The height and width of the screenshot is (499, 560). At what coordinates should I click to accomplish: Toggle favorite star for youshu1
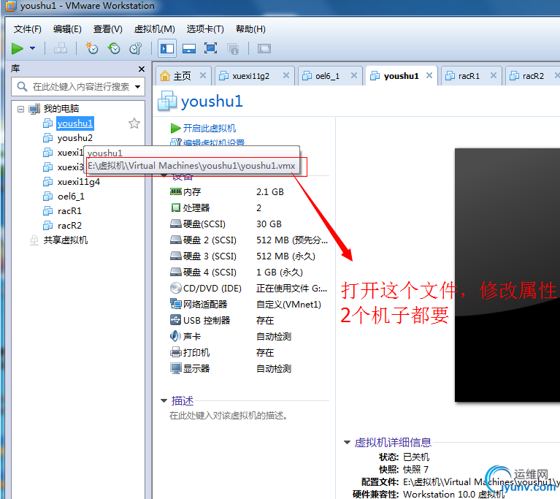click(134, 123)
